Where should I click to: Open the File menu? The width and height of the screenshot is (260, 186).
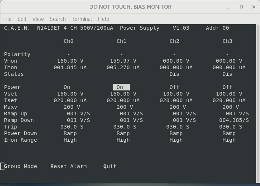7,19
